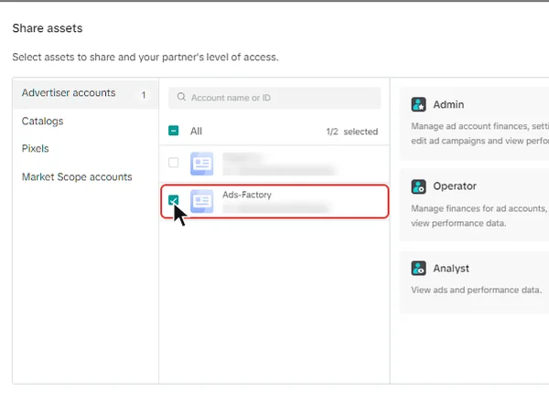This screenshot has width=549, height=402.
Task: Click the Admin role icon
Action: click(x=418, y=104)
